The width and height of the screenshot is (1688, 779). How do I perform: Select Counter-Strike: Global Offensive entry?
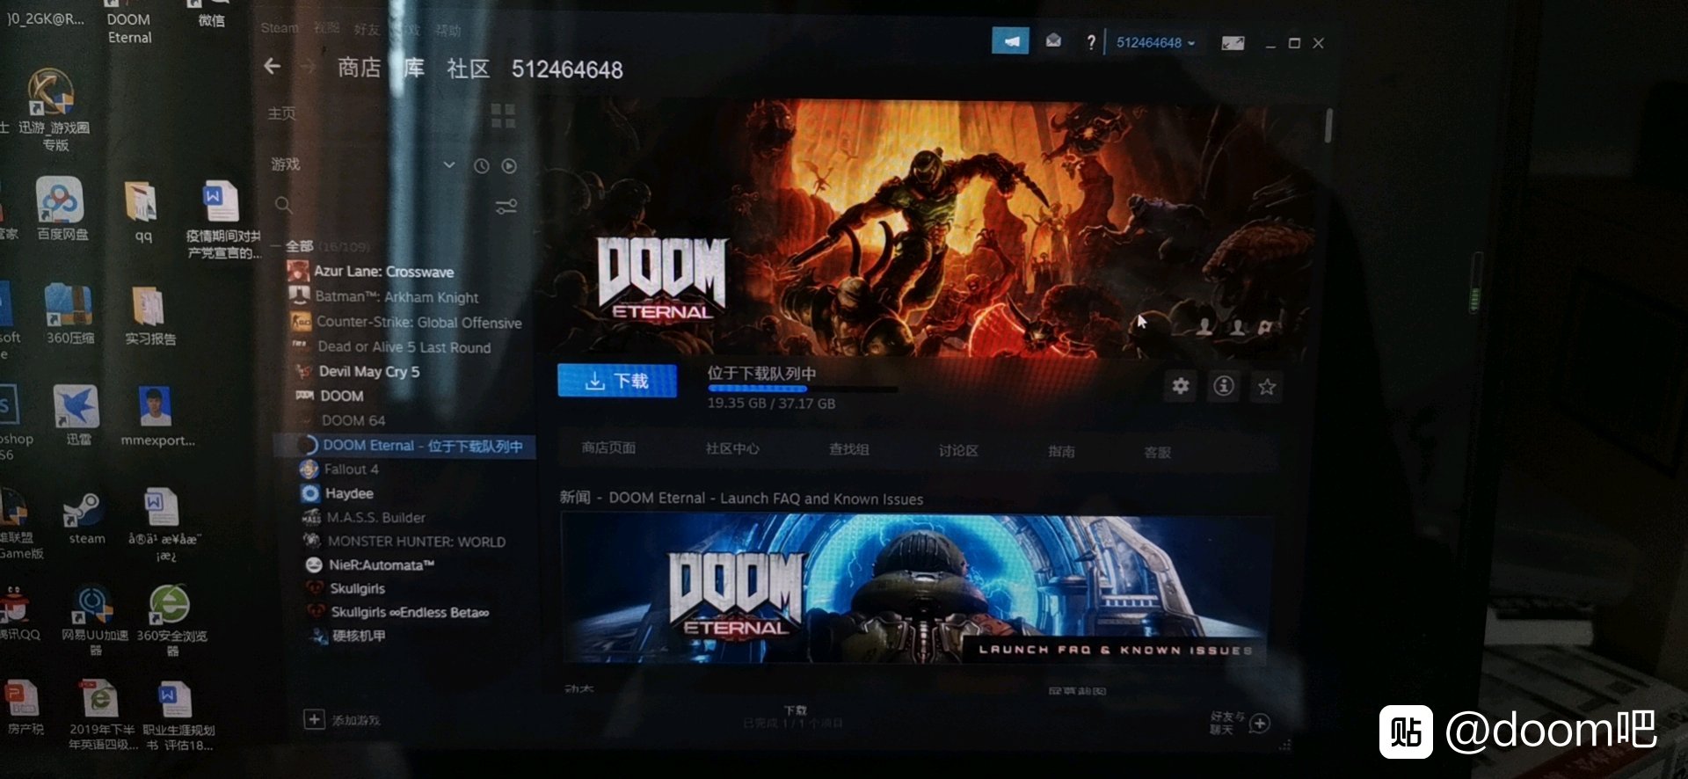click(x=418, y=323)
